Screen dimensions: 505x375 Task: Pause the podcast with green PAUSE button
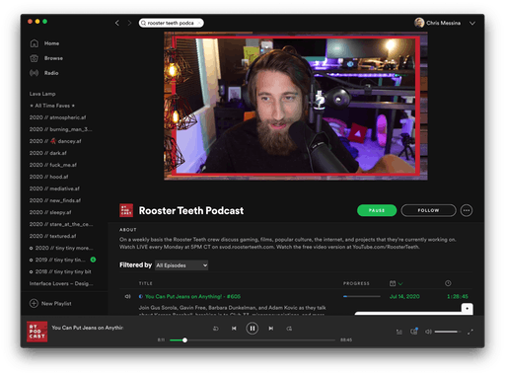click(x=377, y=210)
